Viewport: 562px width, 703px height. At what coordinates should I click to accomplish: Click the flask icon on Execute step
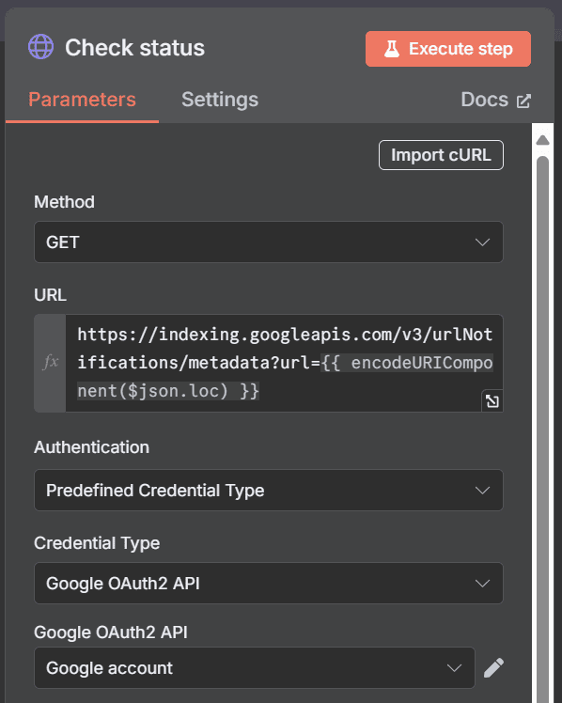[392, 49]
